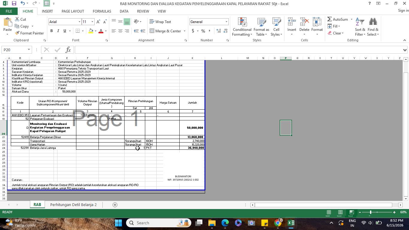Apply center horizontal alignment
The image size is (409, 230).
click(120, 31)
